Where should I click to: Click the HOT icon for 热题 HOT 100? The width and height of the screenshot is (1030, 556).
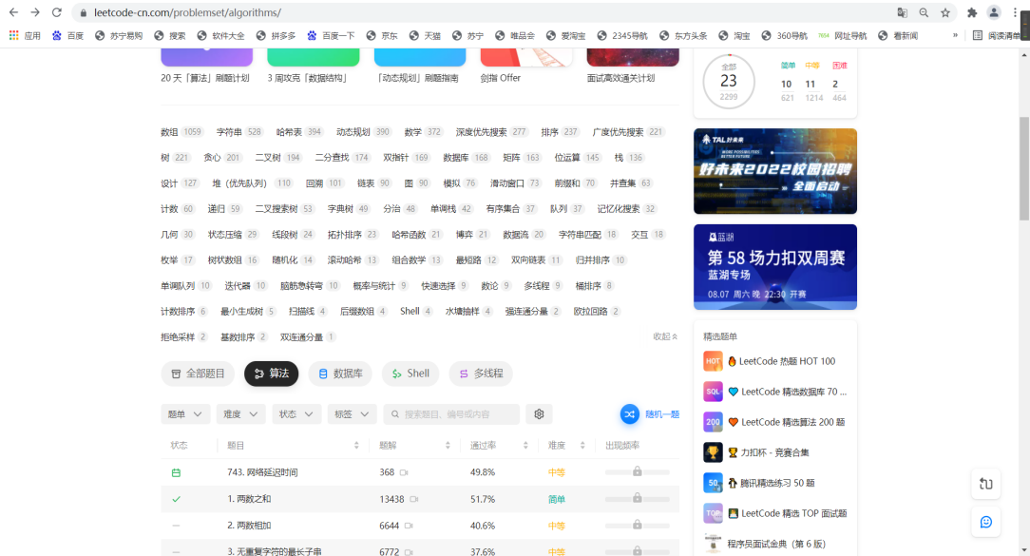713,361
